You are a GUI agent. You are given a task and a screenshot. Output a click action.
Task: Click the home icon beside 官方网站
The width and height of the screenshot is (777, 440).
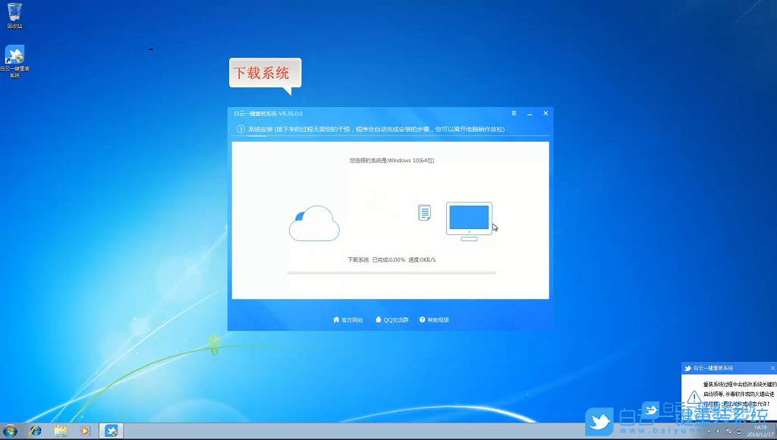(335, 319)
